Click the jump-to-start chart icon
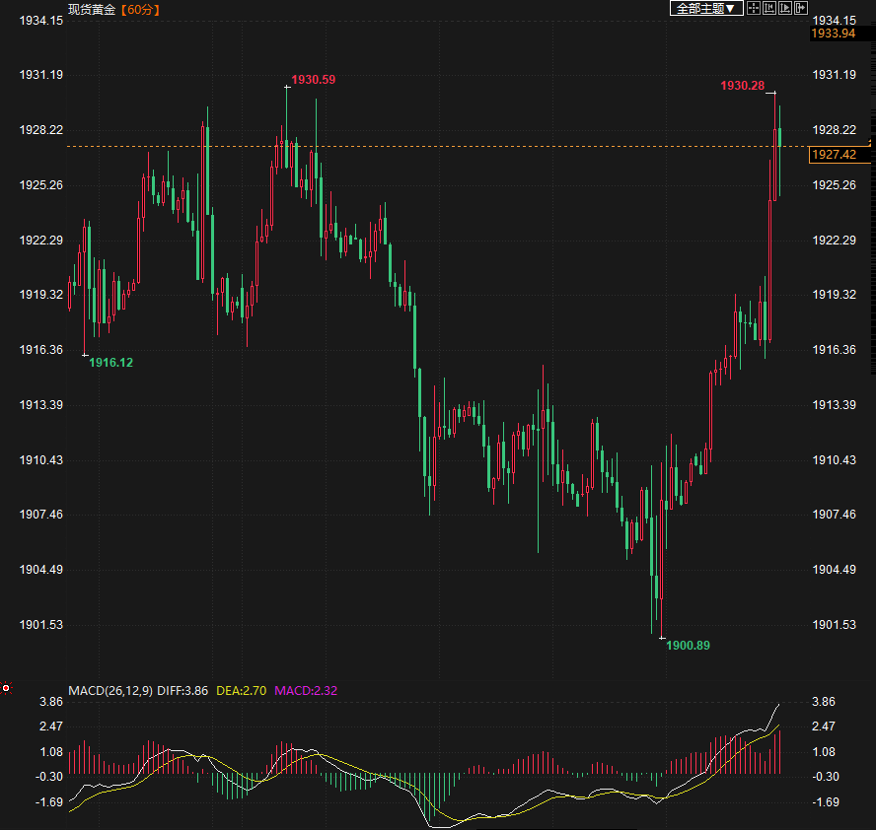The image size is (876, 830). (769, 9)
